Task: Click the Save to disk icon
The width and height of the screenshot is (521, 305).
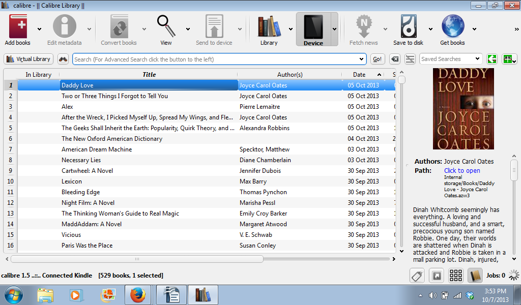Action: click(x=409, y=26)
